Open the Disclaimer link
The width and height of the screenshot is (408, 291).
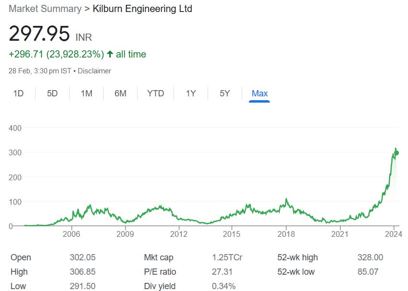[x=94, y=71]
